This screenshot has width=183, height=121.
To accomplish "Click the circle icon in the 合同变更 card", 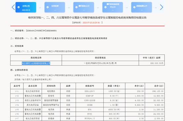I will [x=48, y=7].
